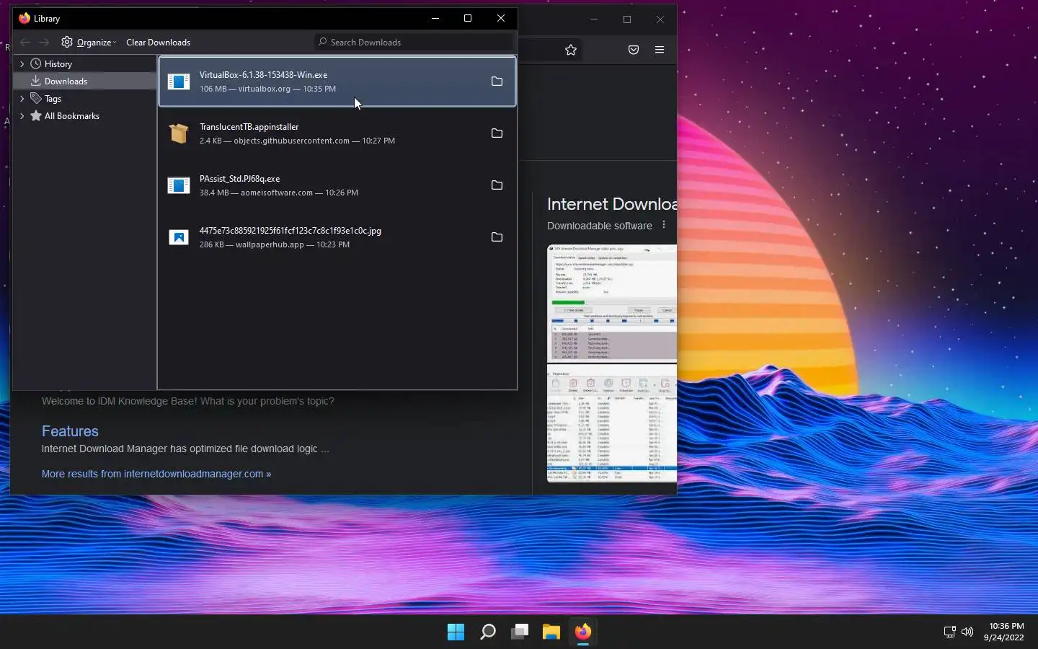Expand the Tags tree node
Screen dimensions: 1038x649
[x=22, y=98]
